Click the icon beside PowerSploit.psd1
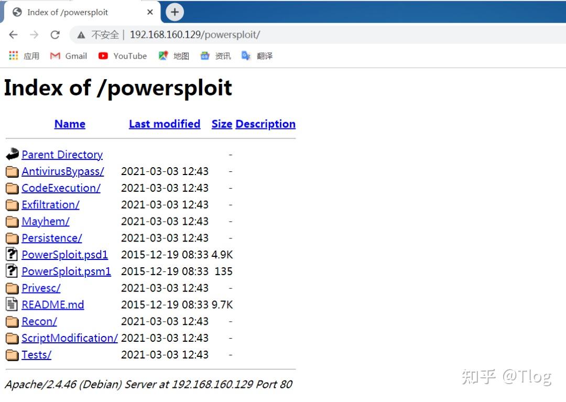This screenshot has width=566, height=402. coord(12,255)
